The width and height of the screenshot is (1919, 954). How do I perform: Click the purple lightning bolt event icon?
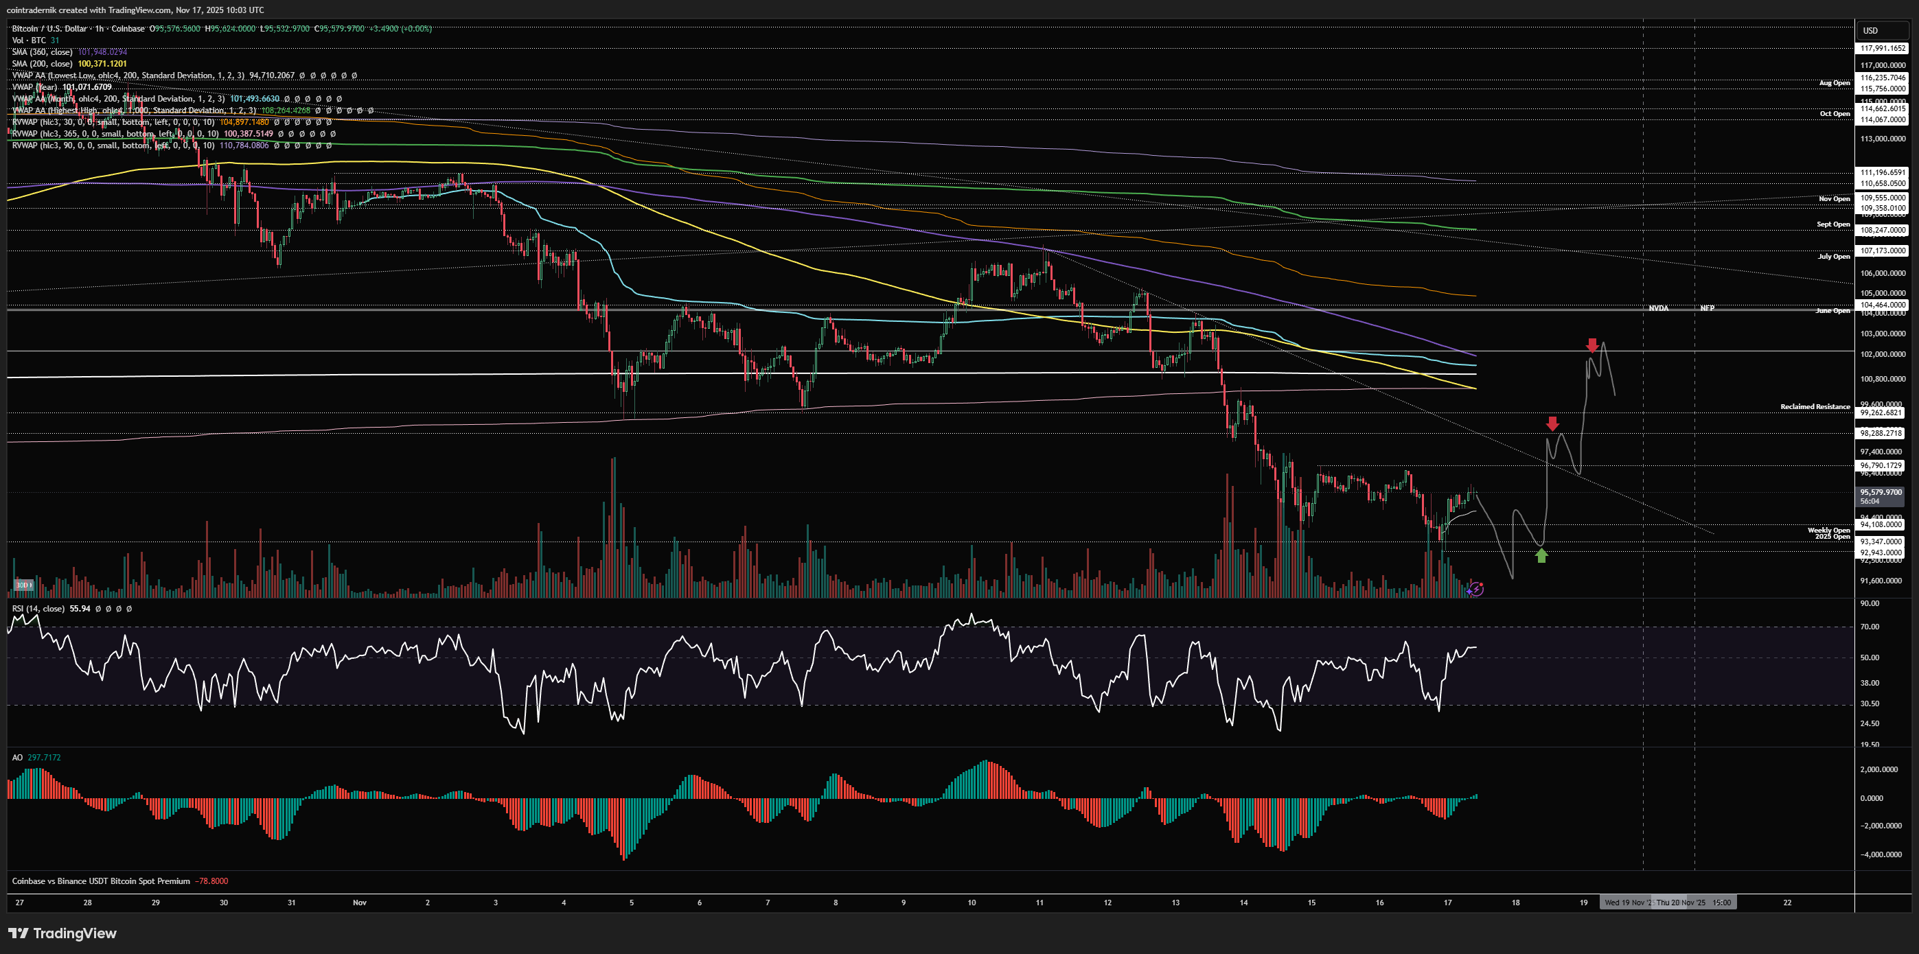point(1477,589)
